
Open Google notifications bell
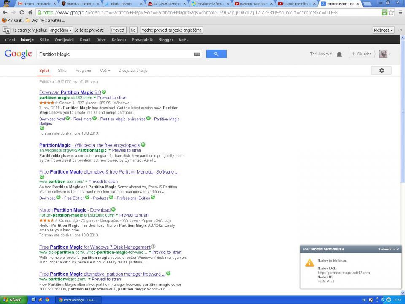coord(339,54)
